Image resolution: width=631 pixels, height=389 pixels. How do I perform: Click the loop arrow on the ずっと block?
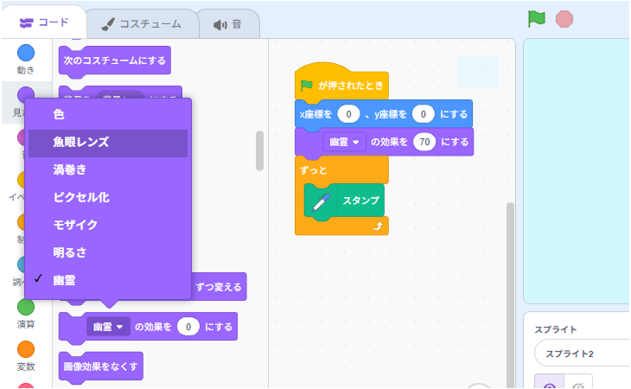(x=378, y=226)
